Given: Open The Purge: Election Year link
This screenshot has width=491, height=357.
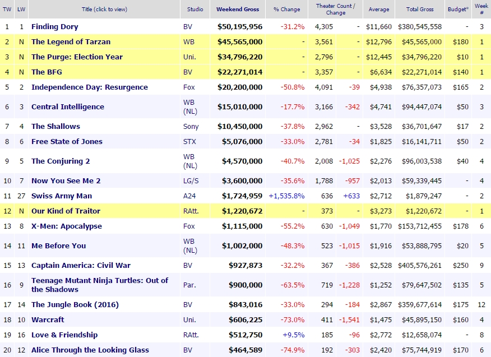Looking at the screenshot, I should pos(77,57).
